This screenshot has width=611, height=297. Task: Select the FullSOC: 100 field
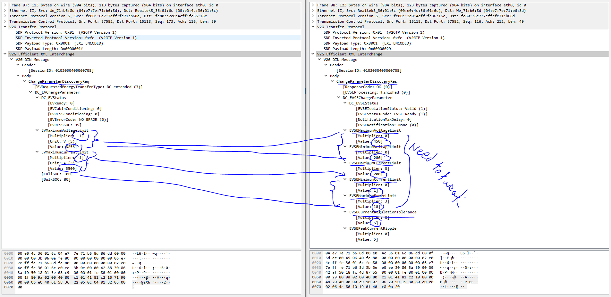[x=57, y=174]
